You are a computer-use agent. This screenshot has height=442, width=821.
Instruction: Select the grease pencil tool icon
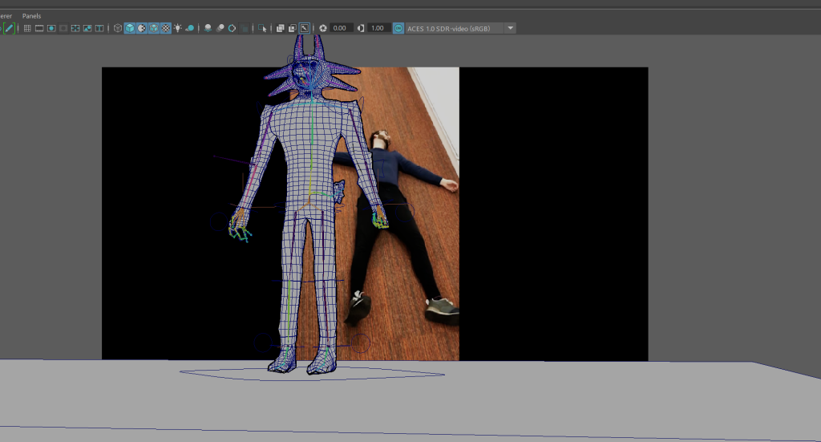[x=9, y=28]
